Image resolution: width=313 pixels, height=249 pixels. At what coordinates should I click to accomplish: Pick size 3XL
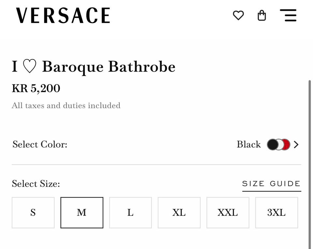pos(276,213)
